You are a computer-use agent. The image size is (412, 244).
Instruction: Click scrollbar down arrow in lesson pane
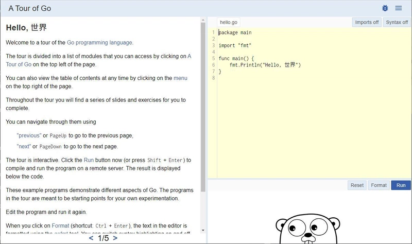tap(203, 230)
